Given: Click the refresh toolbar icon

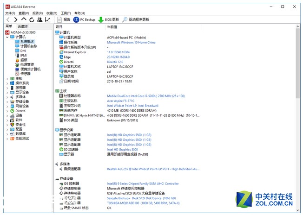Looking at the screenshot, I should (32, 19).
